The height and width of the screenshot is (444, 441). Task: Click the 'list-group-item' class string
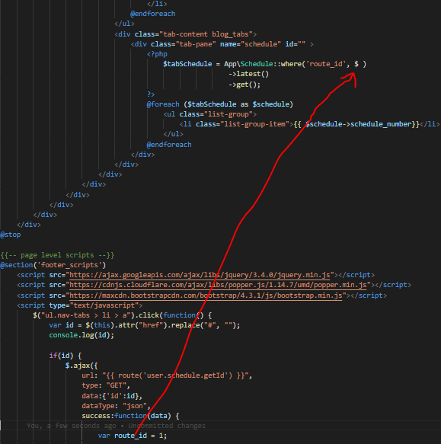click(x=254, y=124)
